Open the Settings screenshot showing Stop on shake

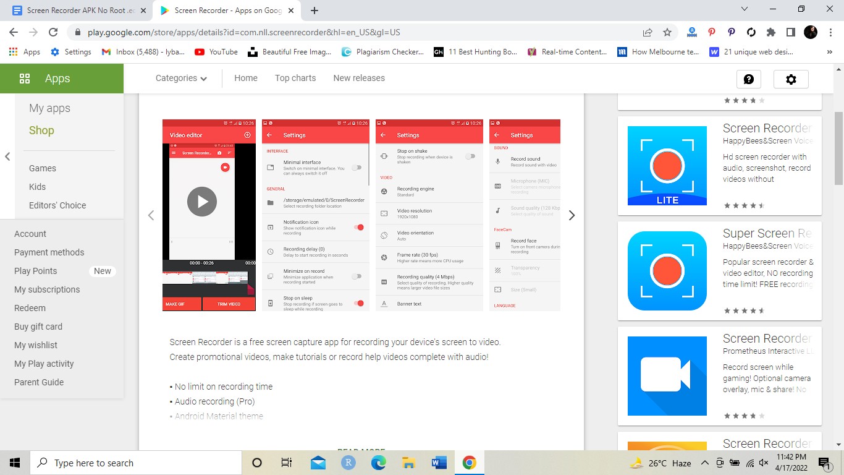point(429,215)
